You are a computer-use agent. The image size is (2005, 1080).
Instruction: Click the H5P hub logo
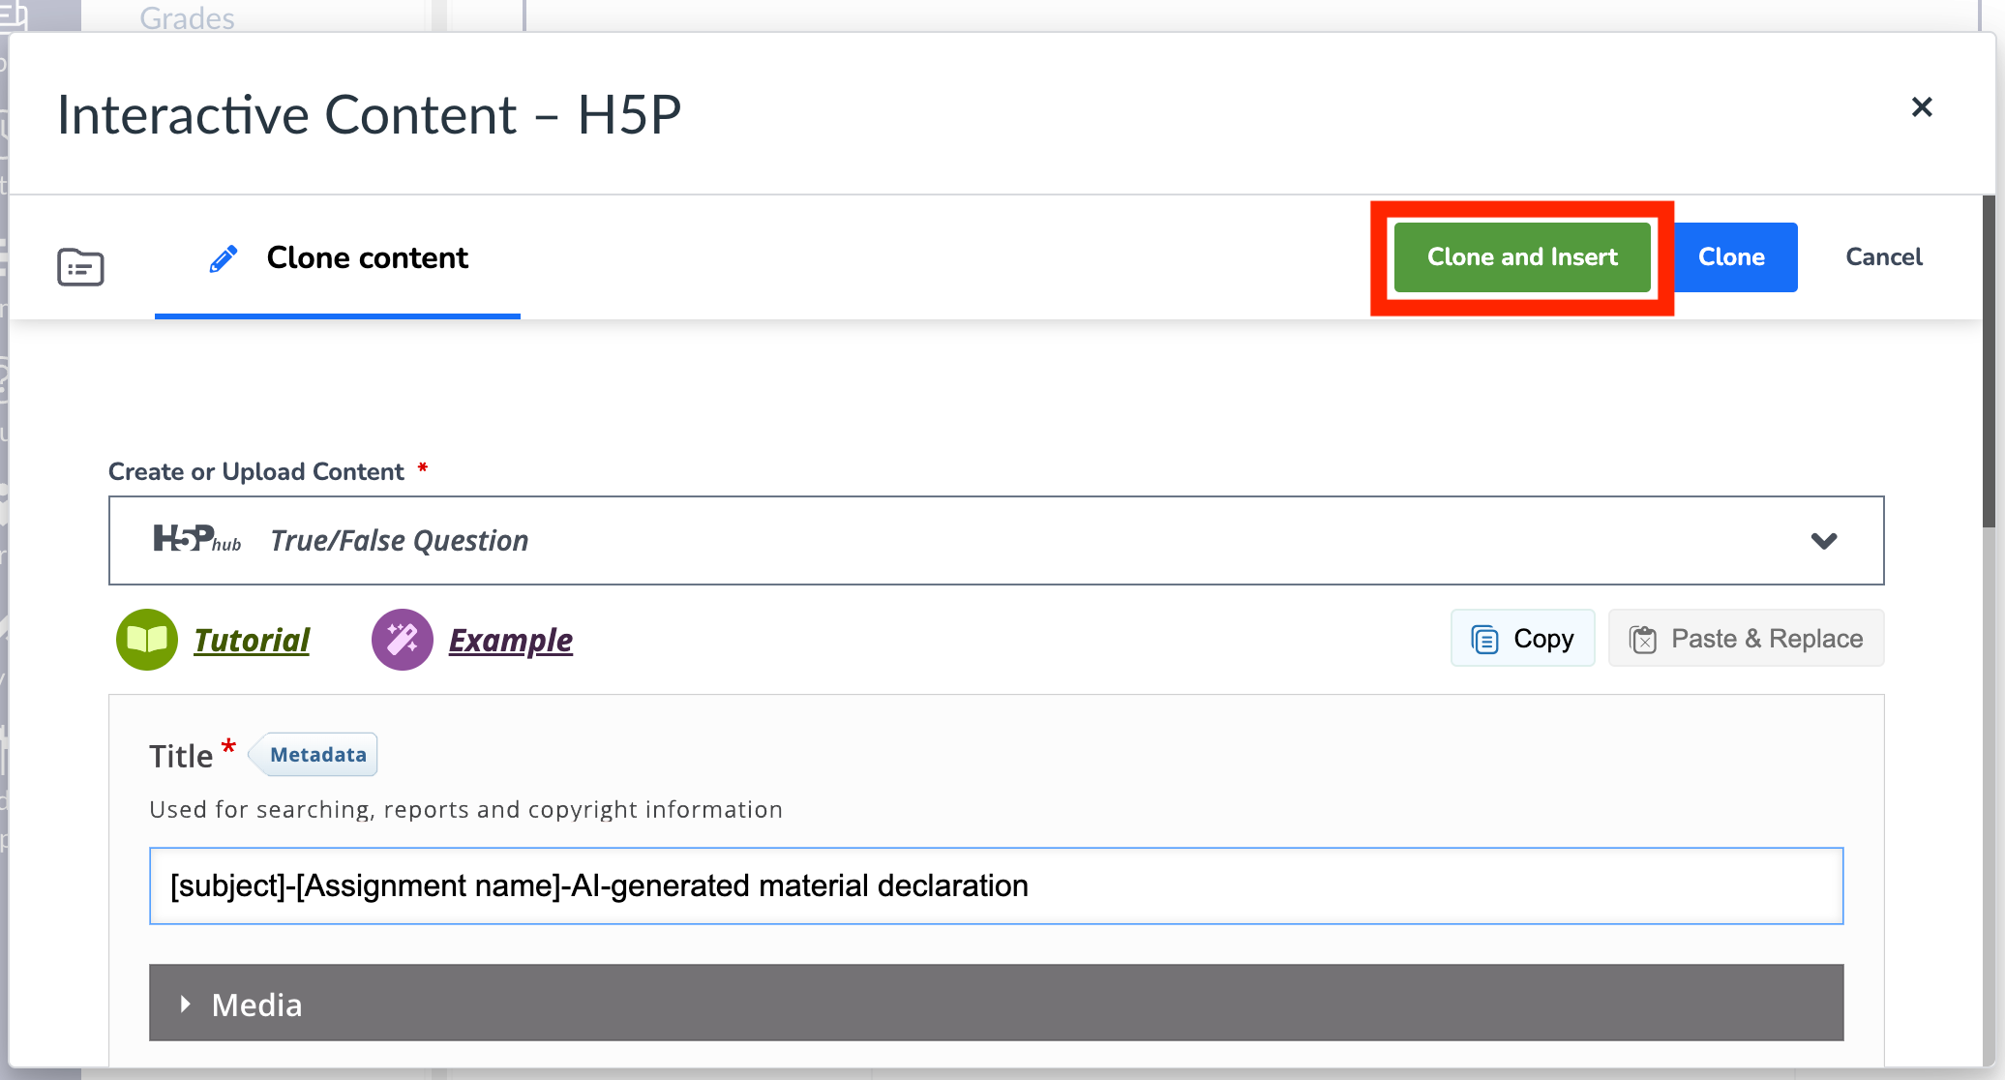(197, 539)
